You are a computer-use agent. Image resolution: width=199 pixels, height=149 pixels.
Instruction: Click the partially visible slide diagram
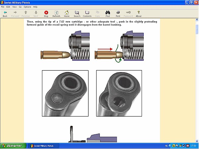pos(93,134)
